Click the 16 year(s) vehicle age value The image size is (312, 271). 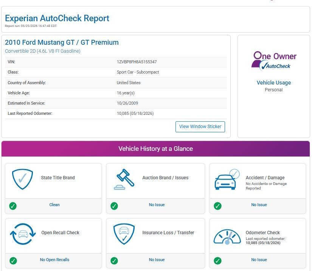coord(126,93)
